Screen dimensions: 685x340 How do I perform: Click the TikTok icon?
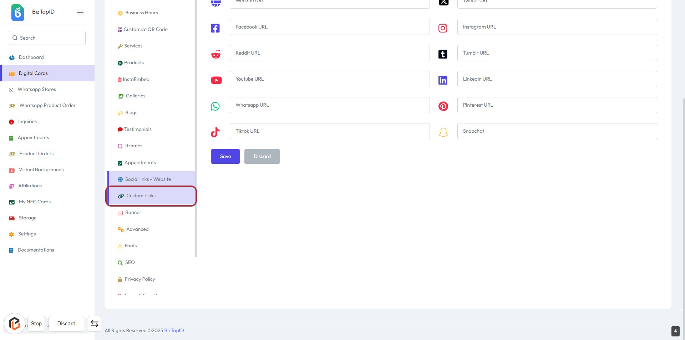coord(215,132)
